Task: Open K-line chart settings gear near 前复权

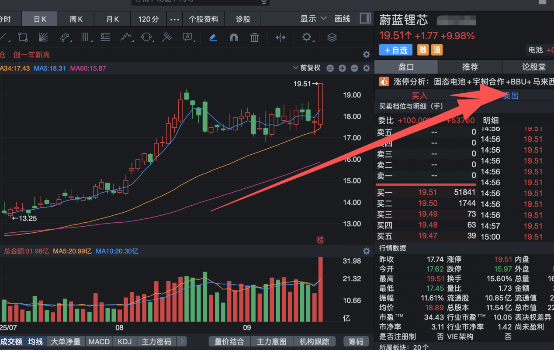Action: point(367,68)
